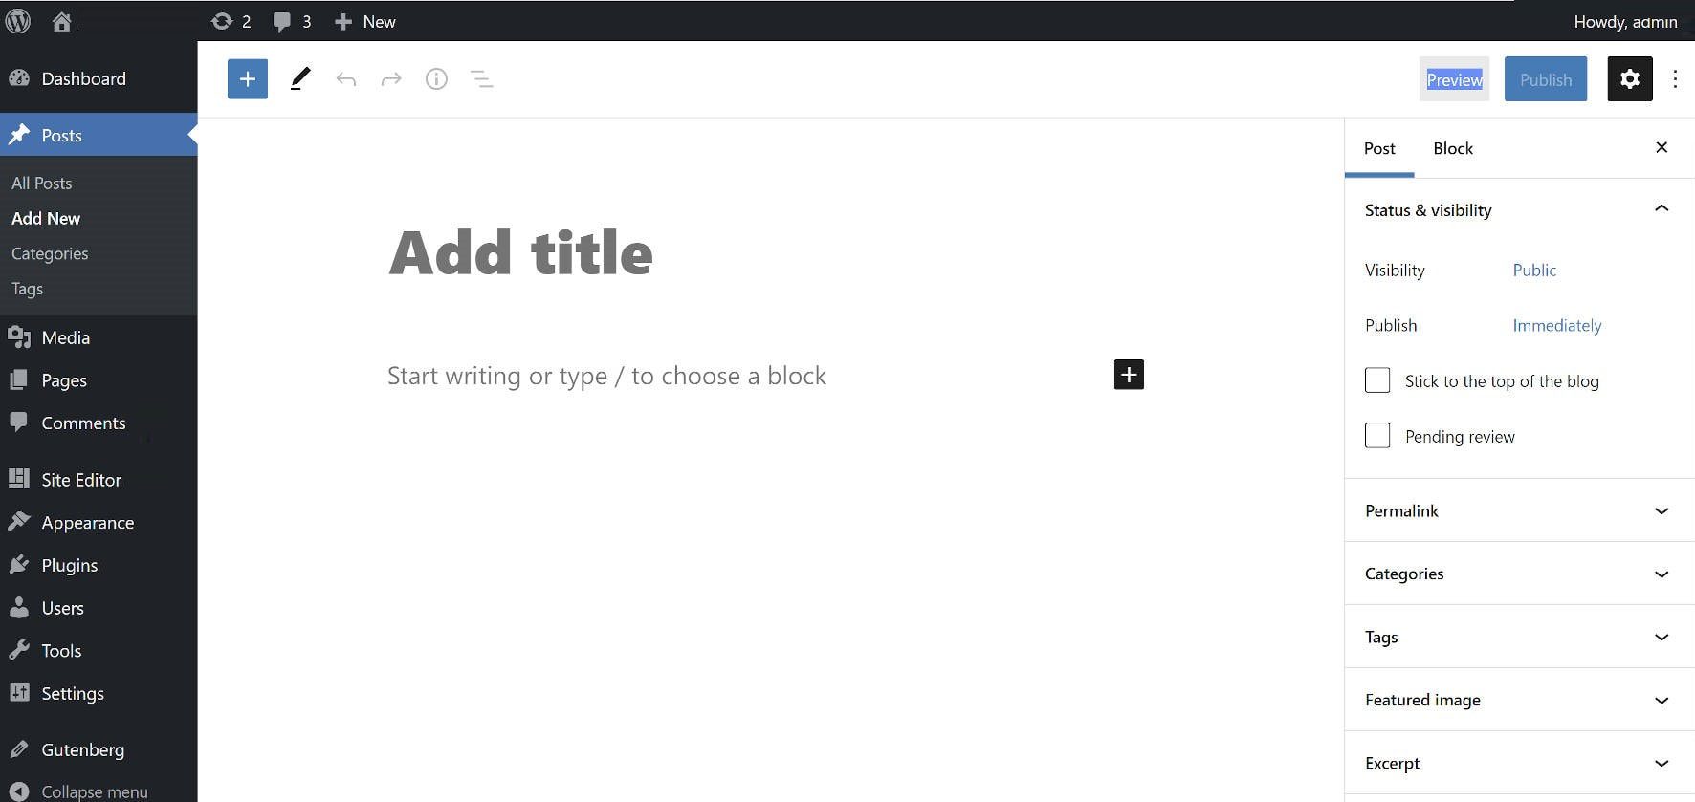Click the black add block button
1695x802 pixels.
pyautogui.click(x=1129, y=375)
